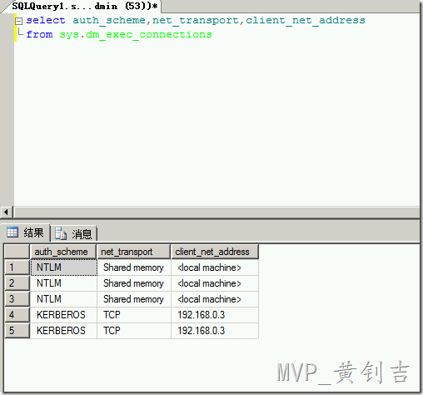Image resolution: width=423 pixels, height=395 pixels.
Task: Click the horizontal scrollbar left arrow
Action: 6,212
